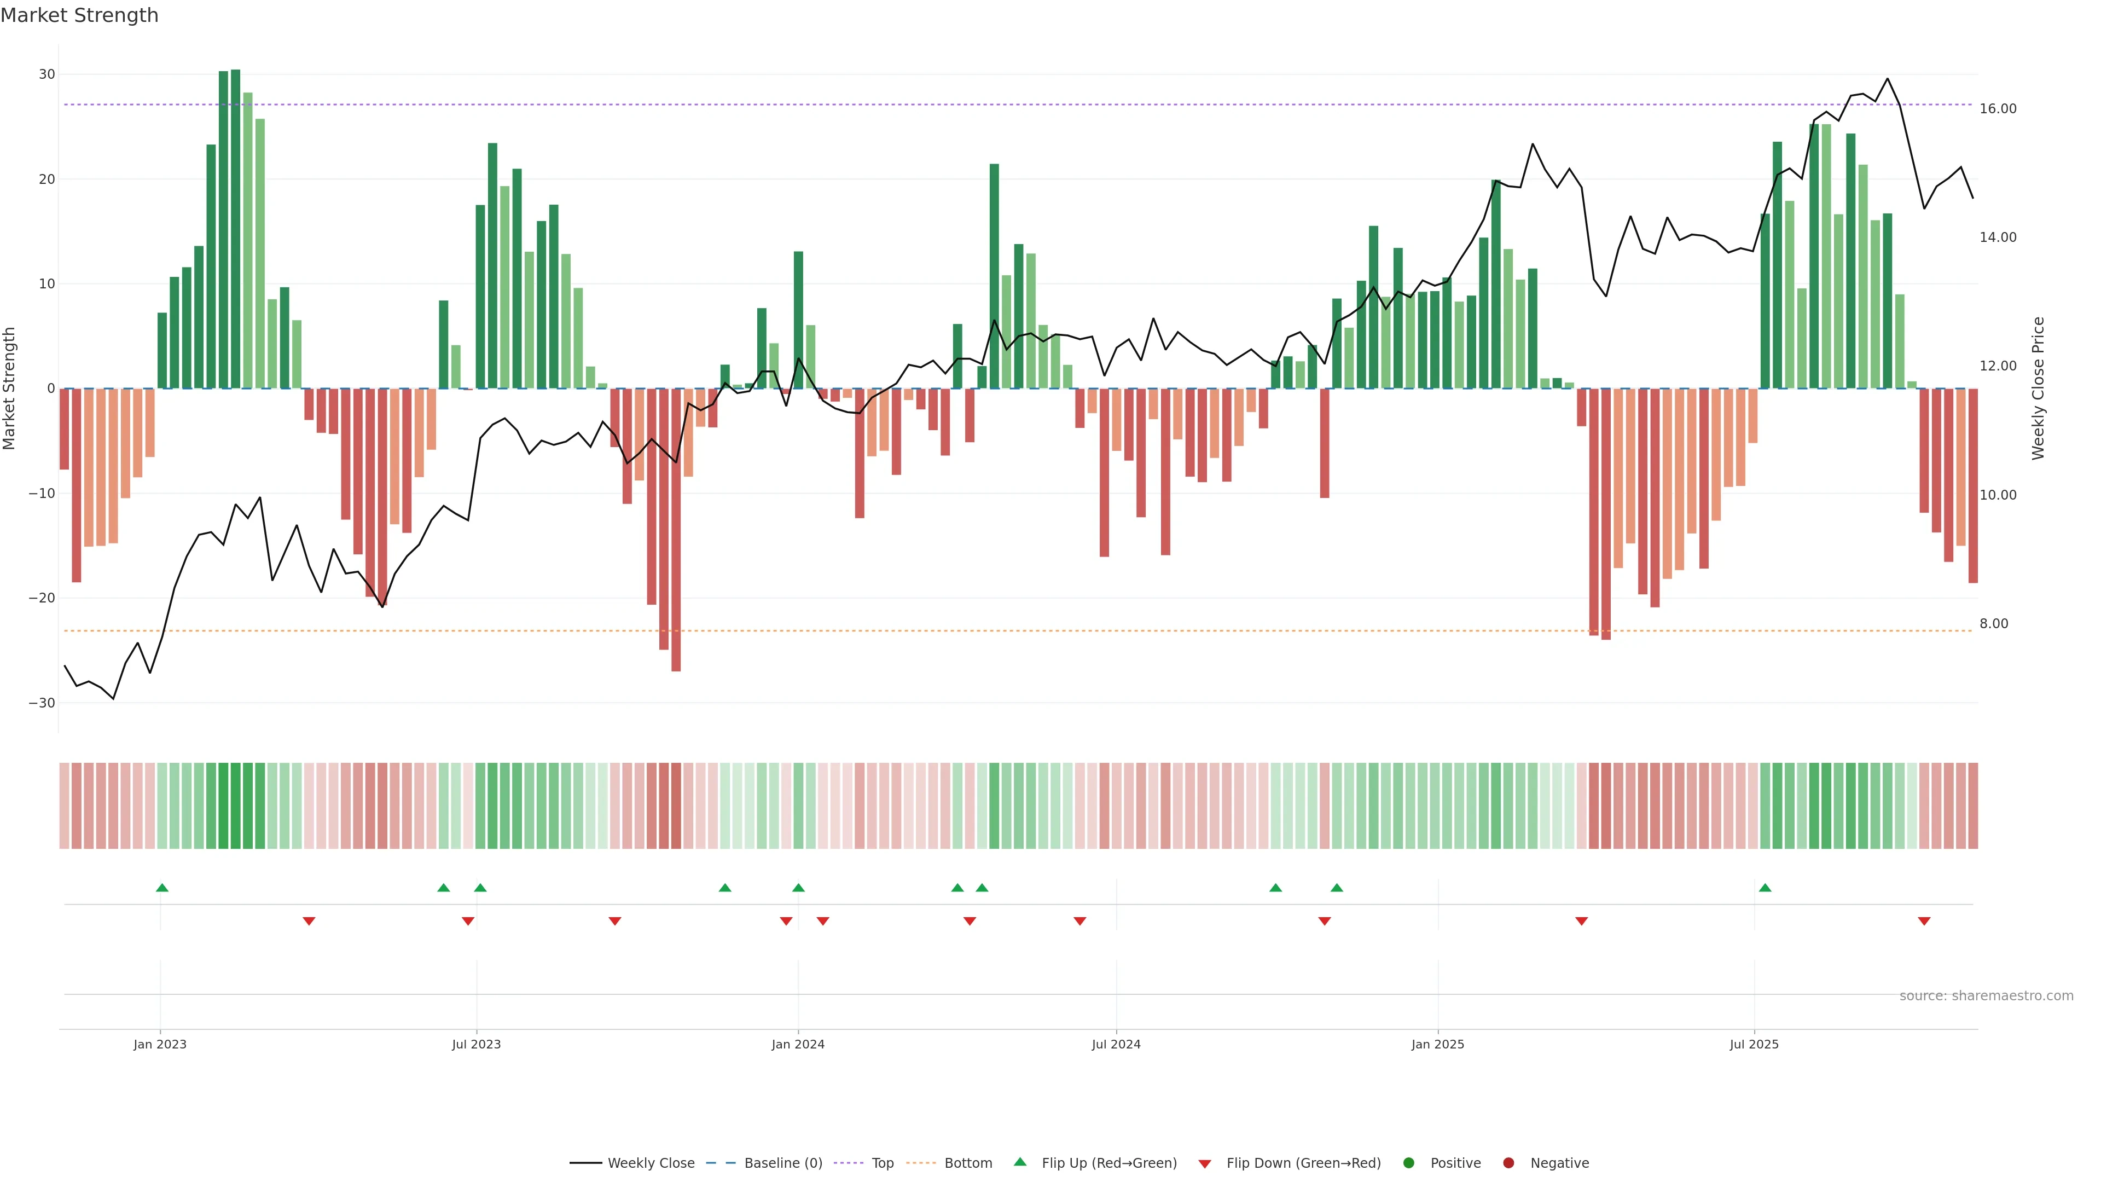The width and height of the screenshot is (2101, 1182).
Task: Click the Flip Down marker near April 2025
Action: (x=1581, y=921)
